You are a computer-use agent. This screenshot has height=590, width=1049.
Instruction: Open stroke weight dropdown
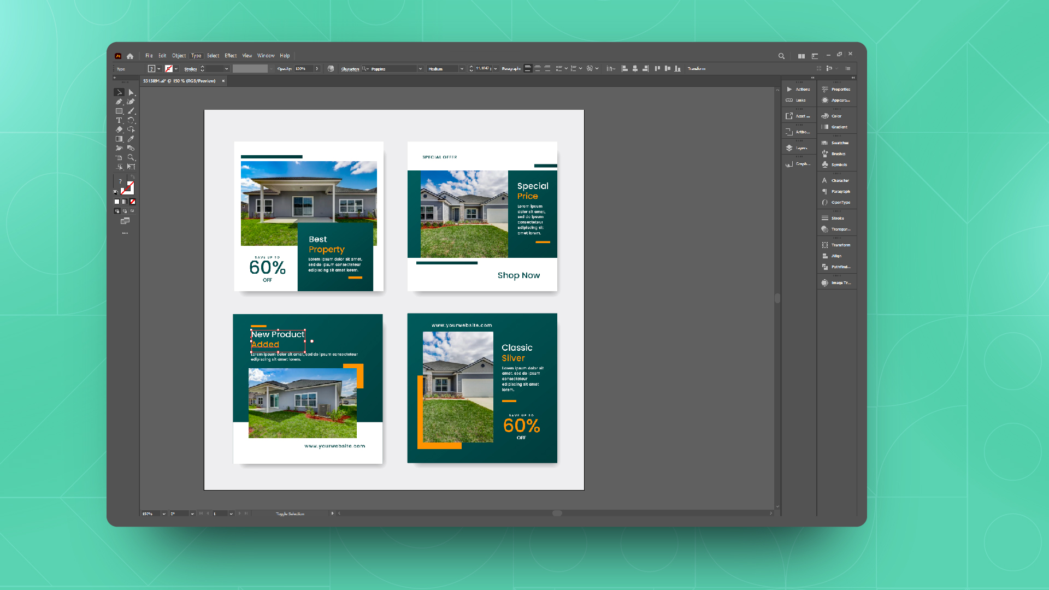pos(227,69)
